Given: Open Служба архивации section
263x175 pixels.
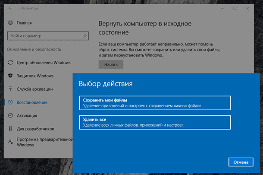Looking at the screenshot, I should point(34,89).
